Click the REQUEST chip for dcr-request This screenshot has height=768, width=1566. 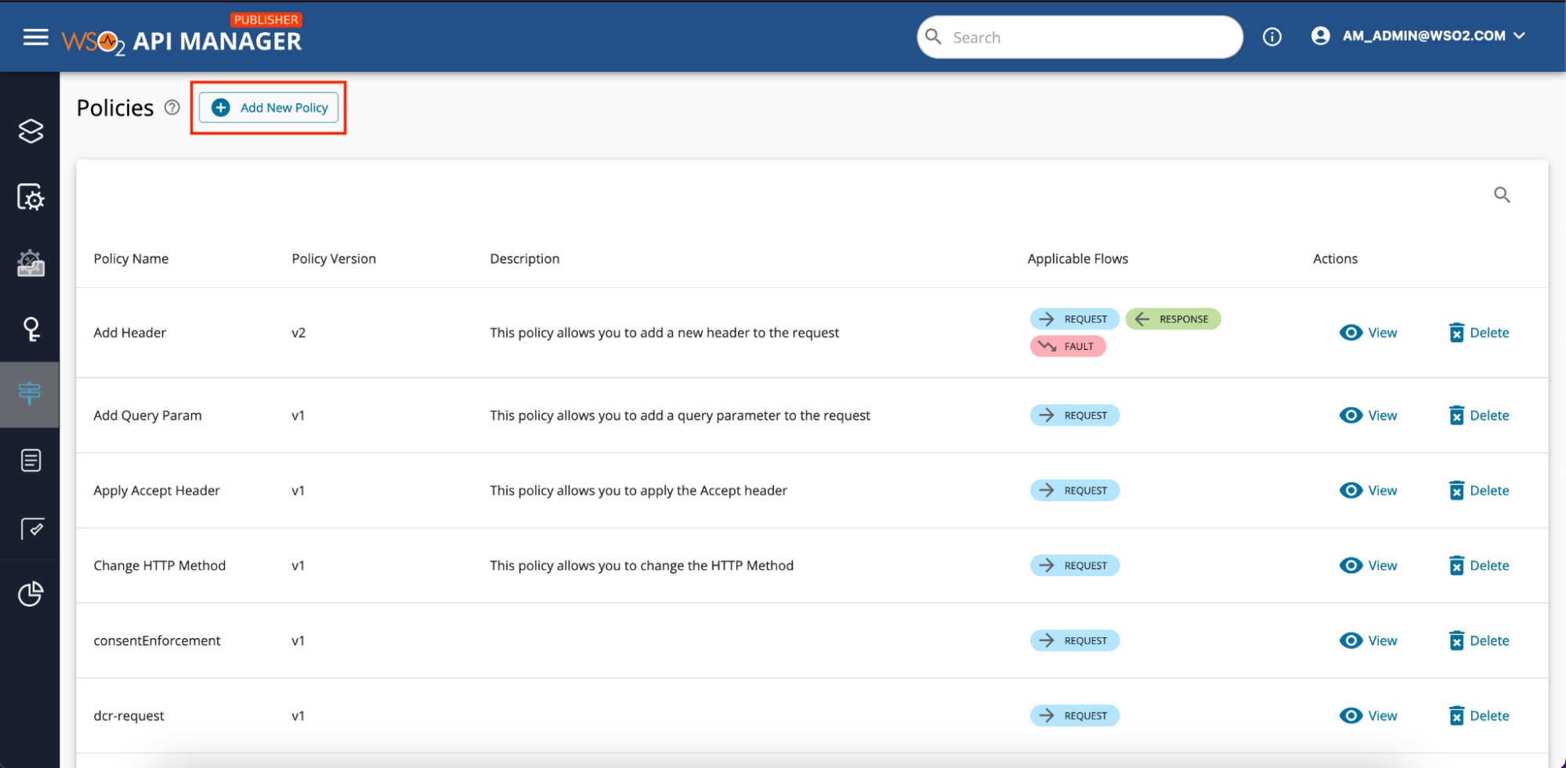[1075, 716]
